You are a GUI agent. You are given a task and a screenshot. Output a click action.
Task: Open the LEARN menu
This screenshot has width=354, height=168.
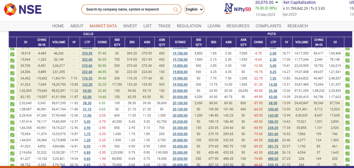tap(214, 26)
